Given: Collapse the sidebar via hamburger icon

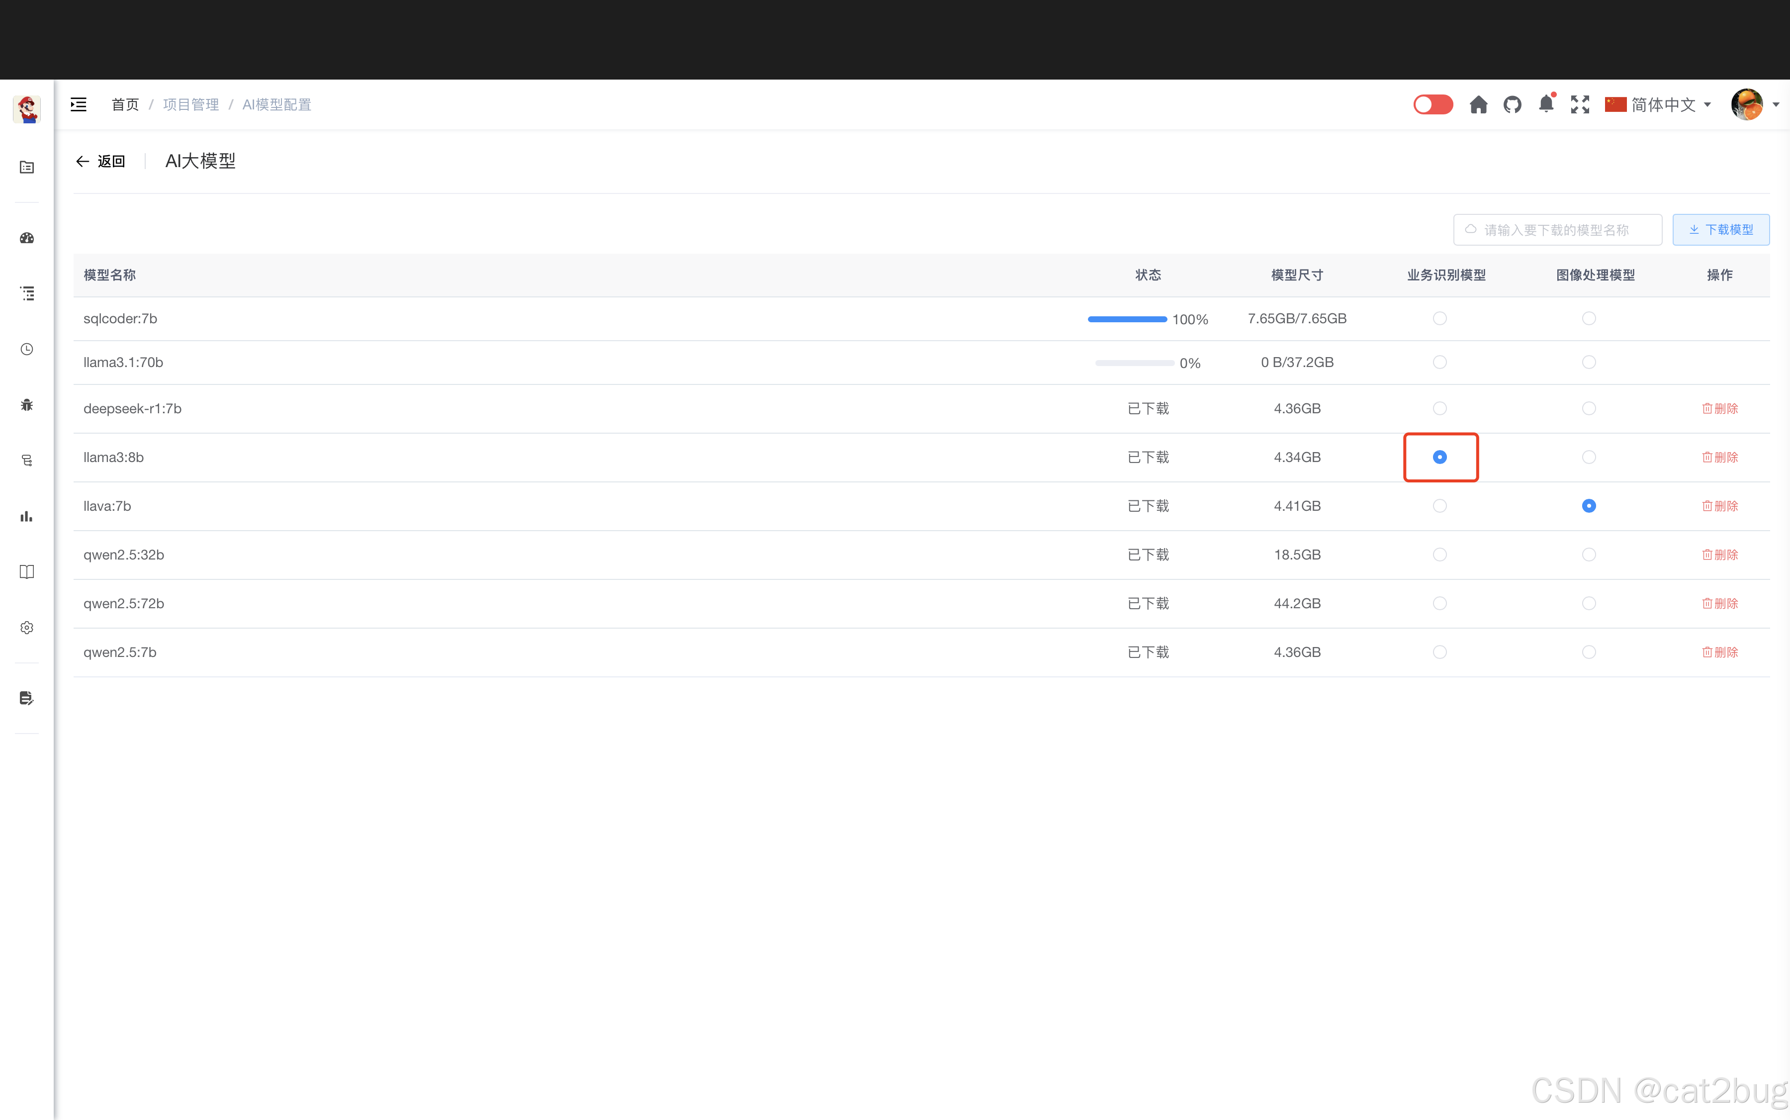Looking at the screenshot, I should [79, 104].
